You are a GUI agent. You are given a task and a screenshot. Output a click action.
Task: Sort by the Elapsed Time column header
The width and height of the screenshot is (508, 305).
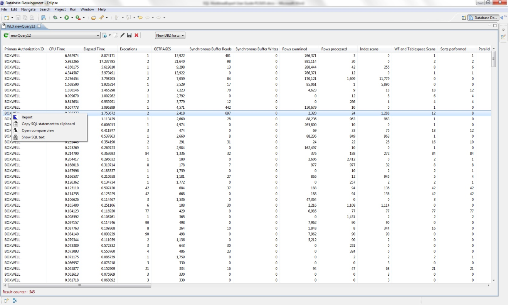(94, 49)
